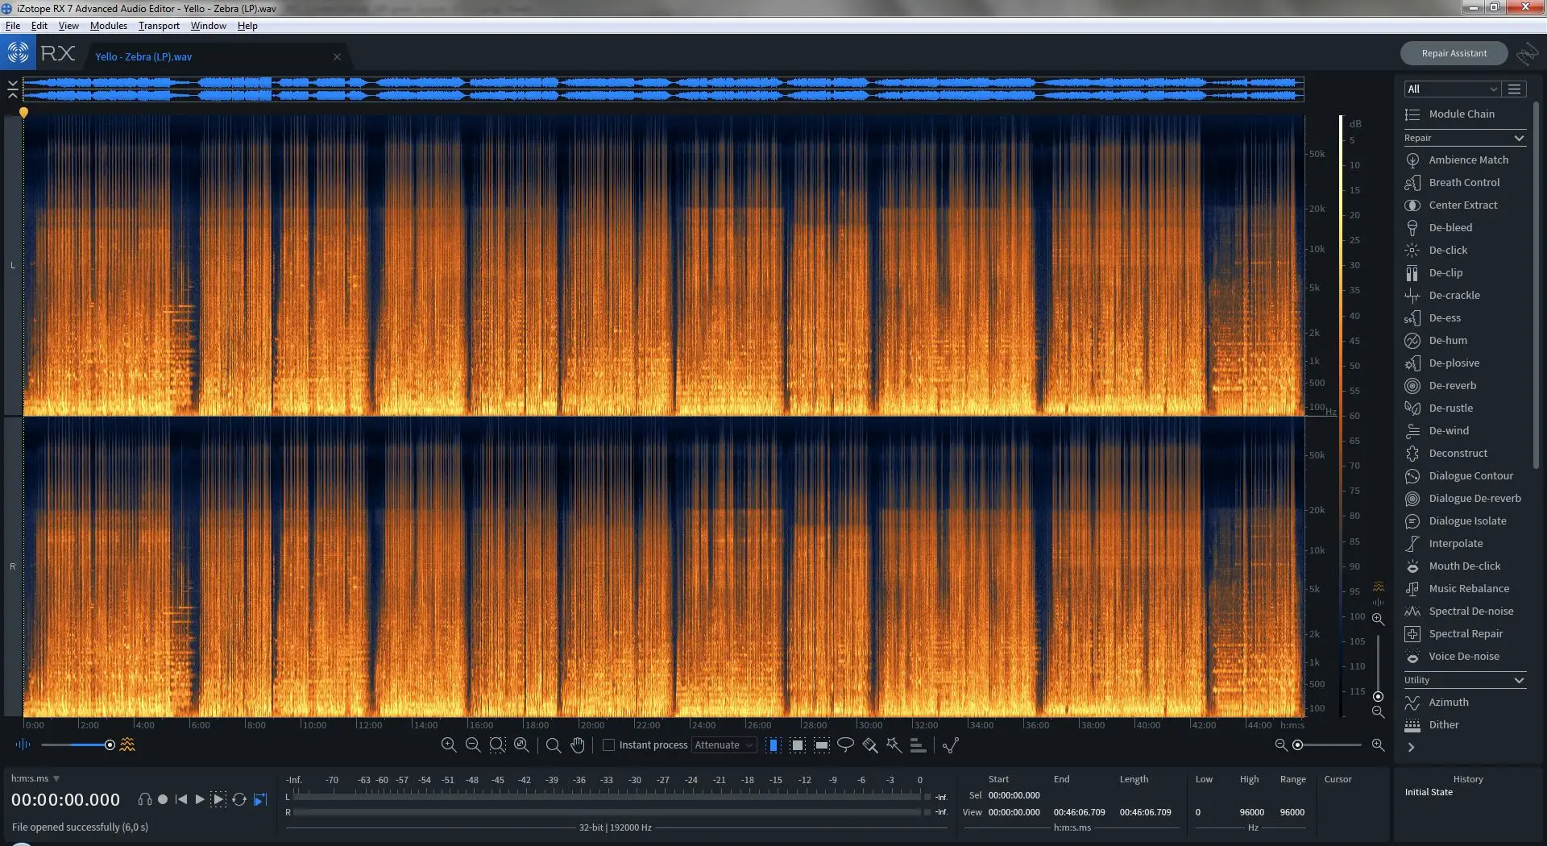Image resolution: width=1547 pixels, height=846 pixels.
Task: Open Dialogue De-reverb module
Action: (1464, 498)
